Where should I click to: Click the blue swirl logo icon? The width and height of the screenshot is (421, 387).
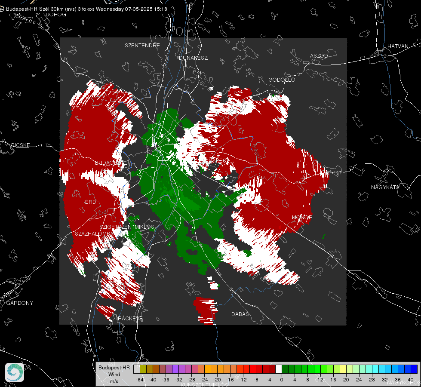tap(15, 372)
